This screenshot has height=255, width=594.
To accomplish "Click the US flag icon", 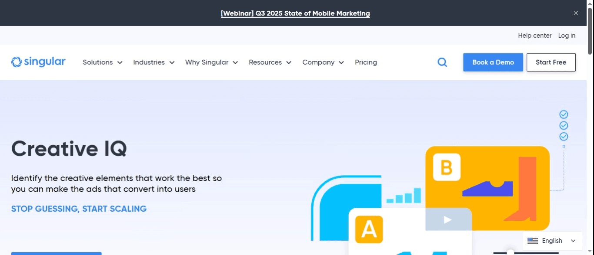I will (533, 241).
